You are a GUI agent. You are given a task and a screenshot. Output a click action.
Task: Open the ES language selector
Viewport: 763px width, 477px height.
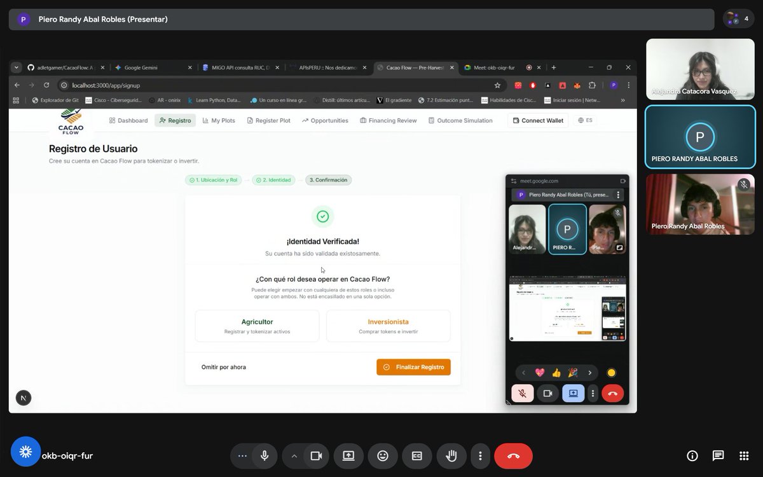585,120
